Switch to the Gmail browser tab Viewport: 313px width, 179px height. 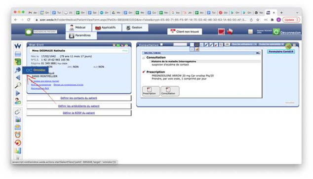pos(33,12)
